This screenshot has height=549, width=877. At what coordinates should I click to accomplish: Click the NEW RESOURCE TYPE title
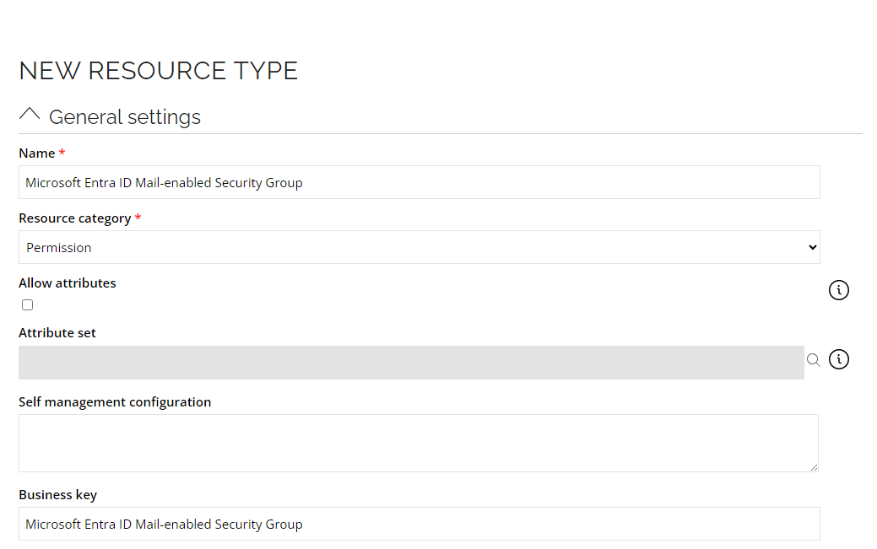[159, 71]
